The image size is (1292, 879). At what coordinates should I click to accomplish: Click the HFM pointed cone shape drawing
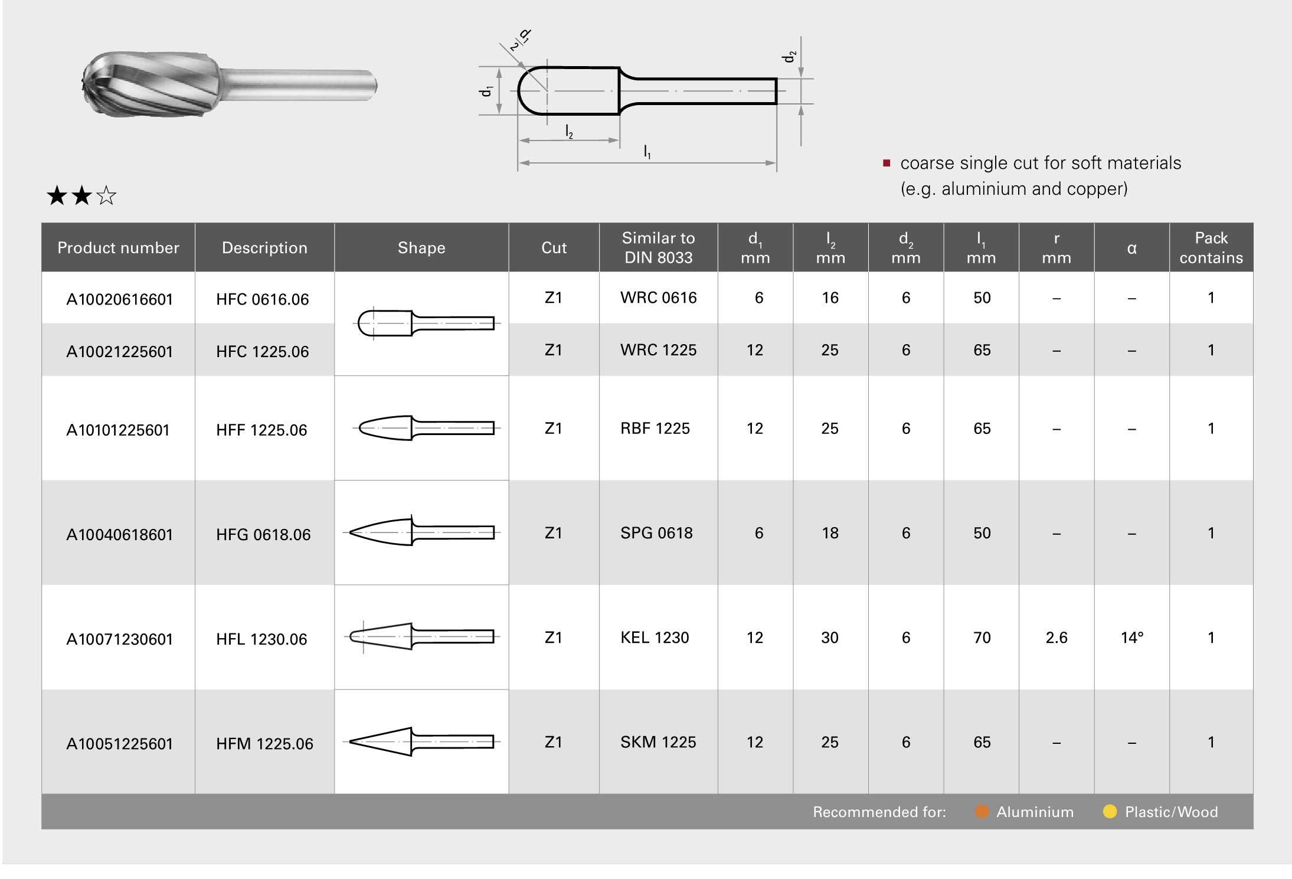[x=421, y=741]
